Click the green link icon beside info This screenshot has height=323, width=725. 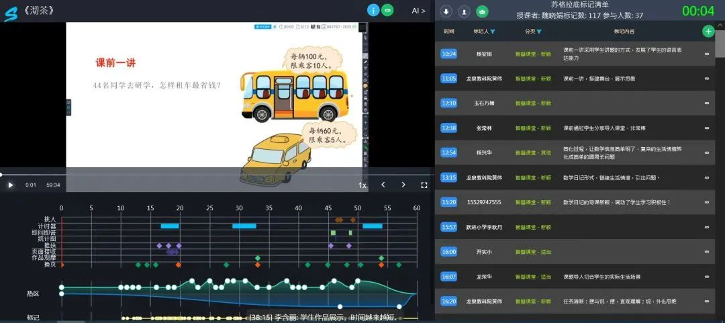click(x=387, y=10)
